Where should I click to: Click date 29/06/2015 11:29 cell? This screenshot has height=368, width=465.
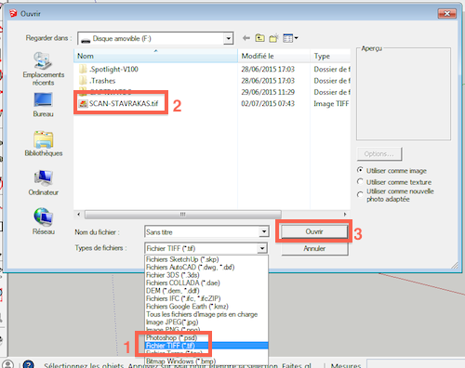click(x=268, y=92)
